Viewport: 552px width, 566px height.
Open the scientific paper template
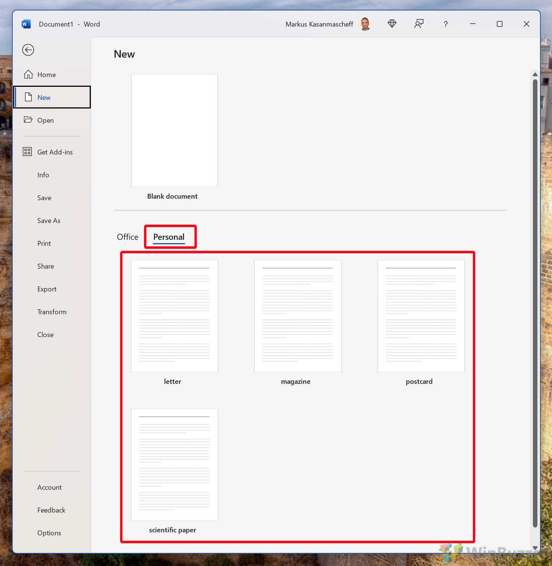[x=174, y=464]
